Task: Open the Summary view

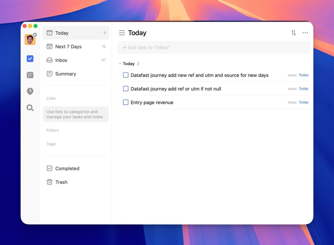Action: [76, 74]
